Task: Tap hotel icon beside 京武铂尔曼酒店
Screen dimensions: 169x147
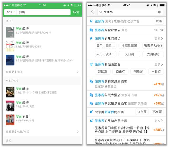Action: pyautogui.click(x=91, y=103)
